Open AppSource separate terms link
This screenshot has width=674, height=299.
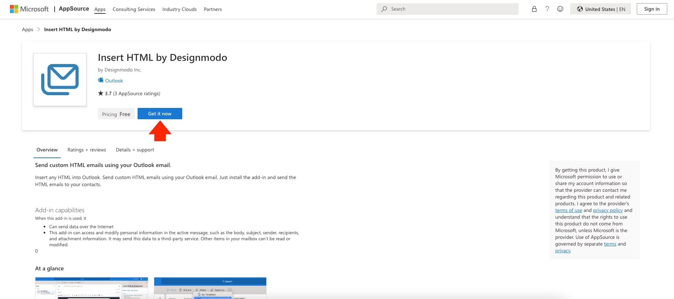coord(610,244)
